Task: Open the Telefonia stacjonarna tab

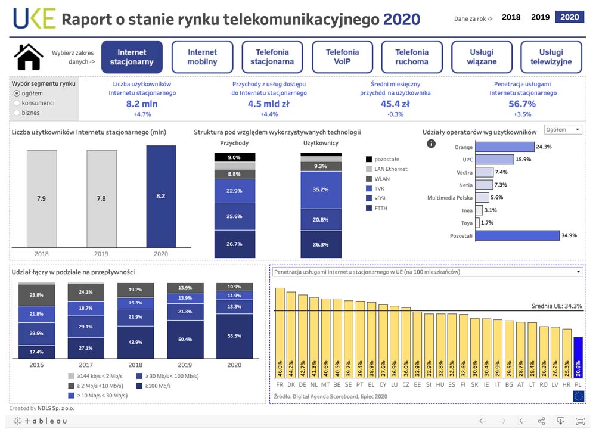Action: (272, 57)
